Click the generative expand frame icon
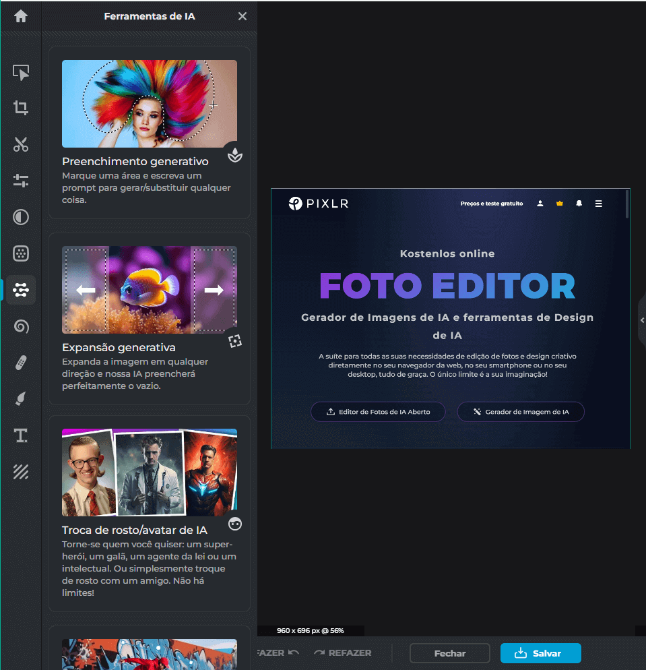The width and height of the screenshot is (646, 670). click(x=235, y=341)
